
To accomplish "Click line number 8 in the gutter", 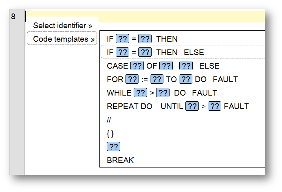I will tap(13, 17).
